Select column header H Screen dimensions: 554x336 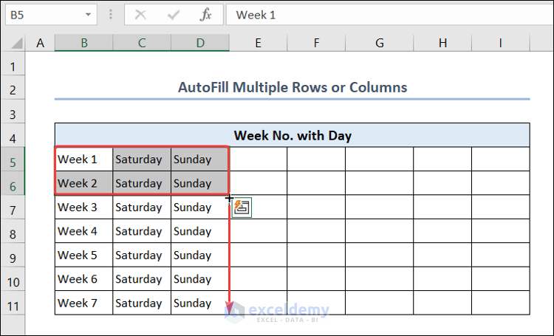click(x=442, y=44)
